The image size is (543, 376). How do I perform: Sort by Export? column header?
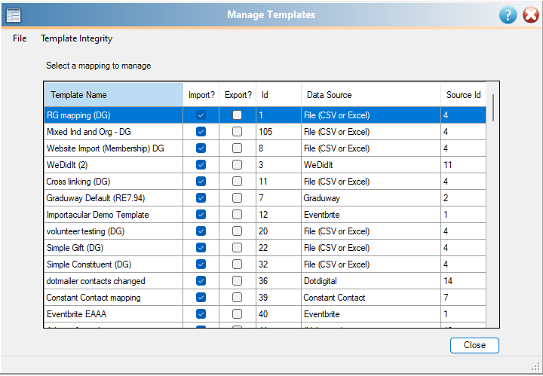click(x=238, y=95)
